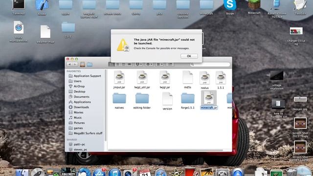Select the editing folder
313x176 pixels.
[x=142, y=101]
